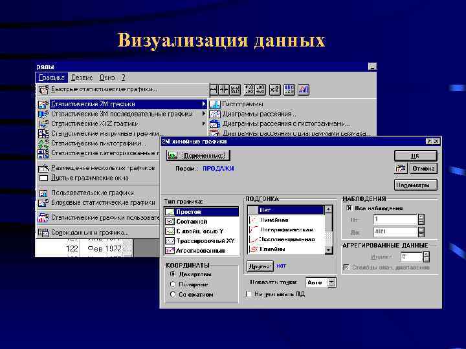
Task: Open the Показать точки Авто dropdown
Action: 331,282
